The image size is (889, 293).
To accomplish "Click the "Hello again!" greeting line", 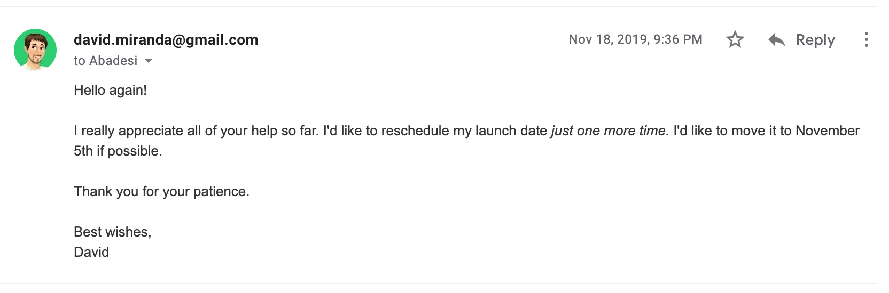I will [110, 90].
